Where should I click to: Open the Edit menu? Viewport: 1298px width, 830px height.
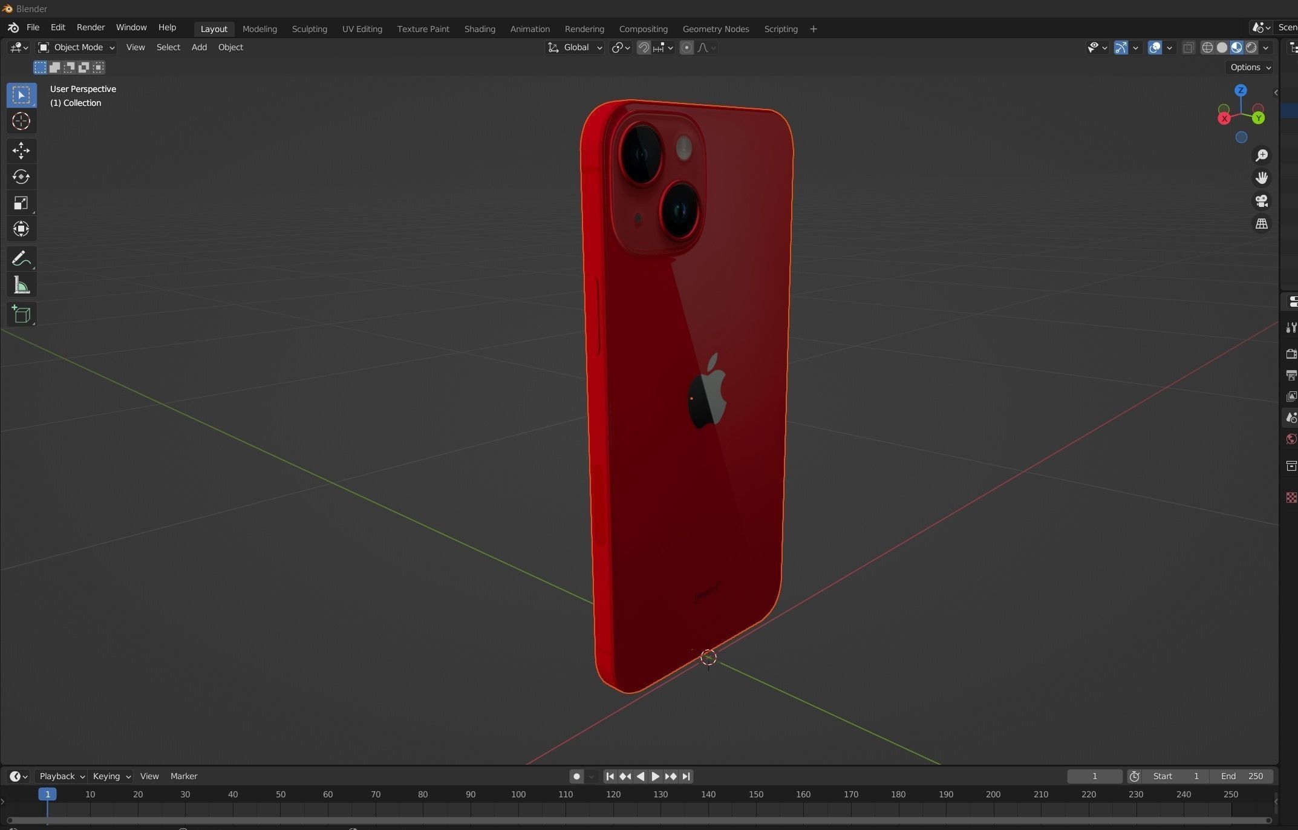pyautogui.click(x=58, y=28)
